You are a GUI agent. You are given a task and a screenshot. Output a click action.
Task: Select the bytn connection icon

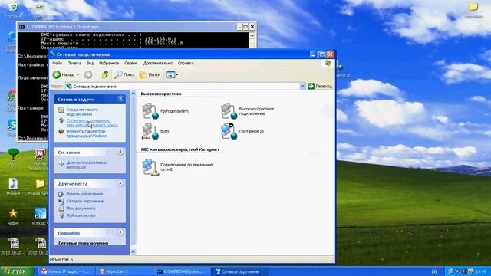click(x=150, y=131)
